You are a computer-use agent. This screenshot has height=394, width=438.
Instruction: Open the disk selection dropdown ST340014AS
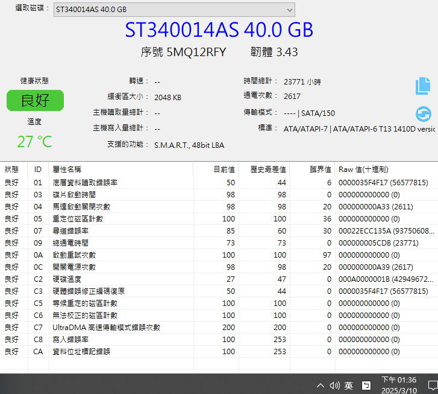174,10
